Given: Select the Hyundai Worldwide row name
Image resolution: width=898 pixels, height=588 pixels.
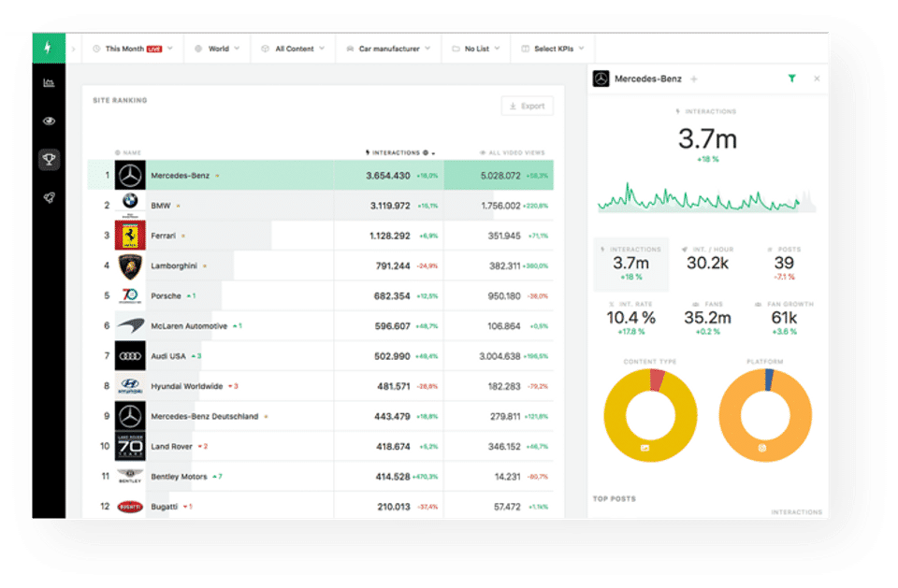Looking at the screenshot, I should click(187, 386).
